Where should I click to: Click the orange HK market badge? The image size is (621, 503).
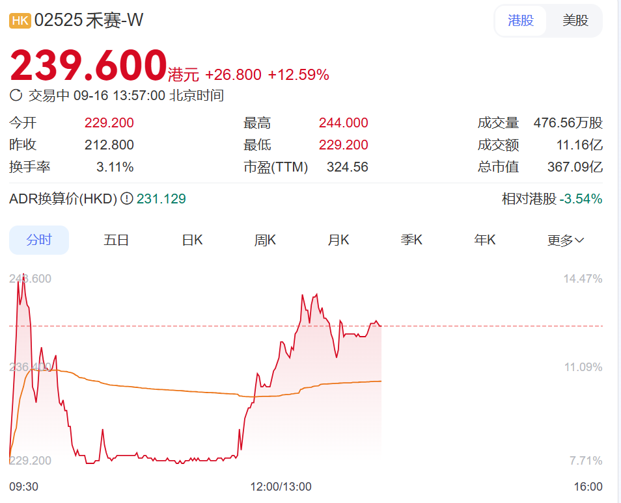20,21
